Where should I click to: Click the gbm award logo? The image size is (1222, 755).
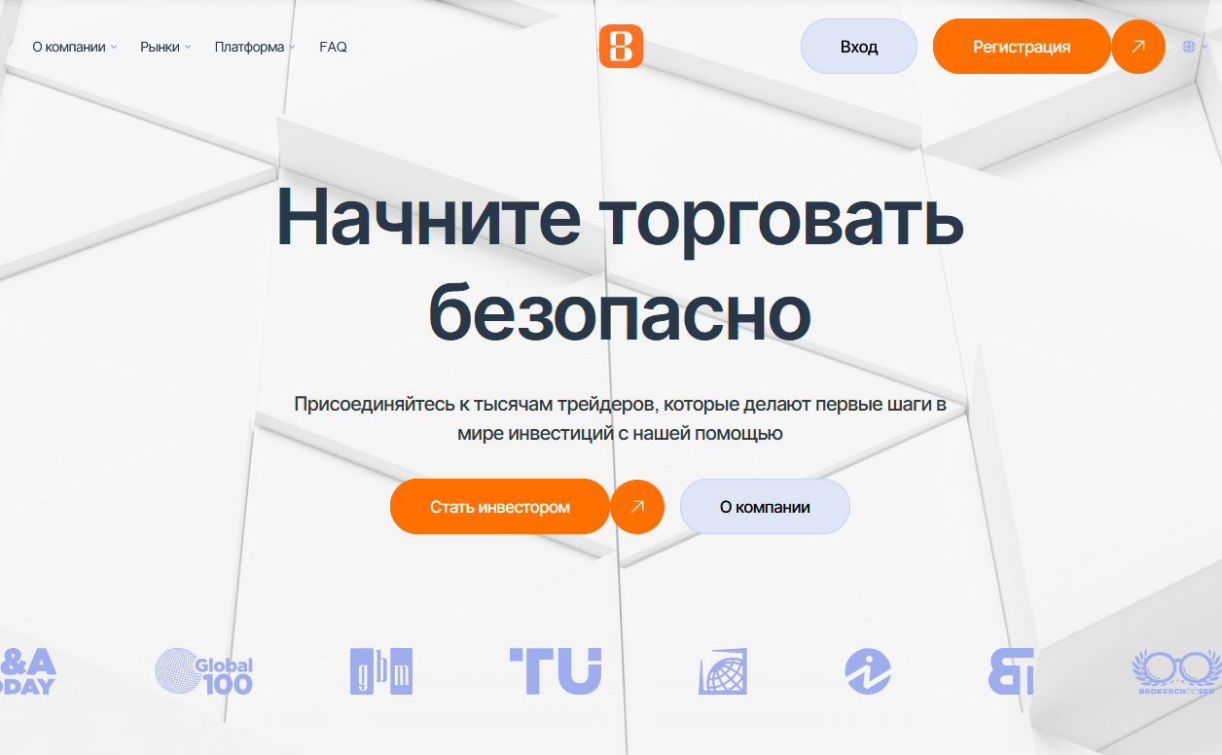click(x=381, y=671)
